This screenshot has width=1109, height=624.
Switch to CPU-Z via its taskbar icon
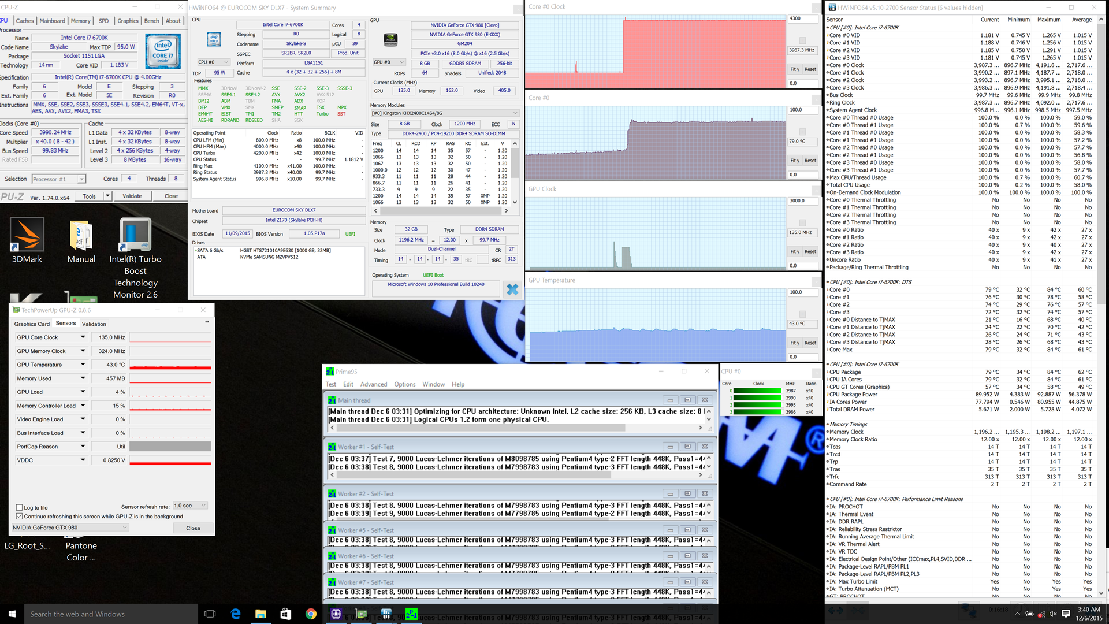[336, 614]
